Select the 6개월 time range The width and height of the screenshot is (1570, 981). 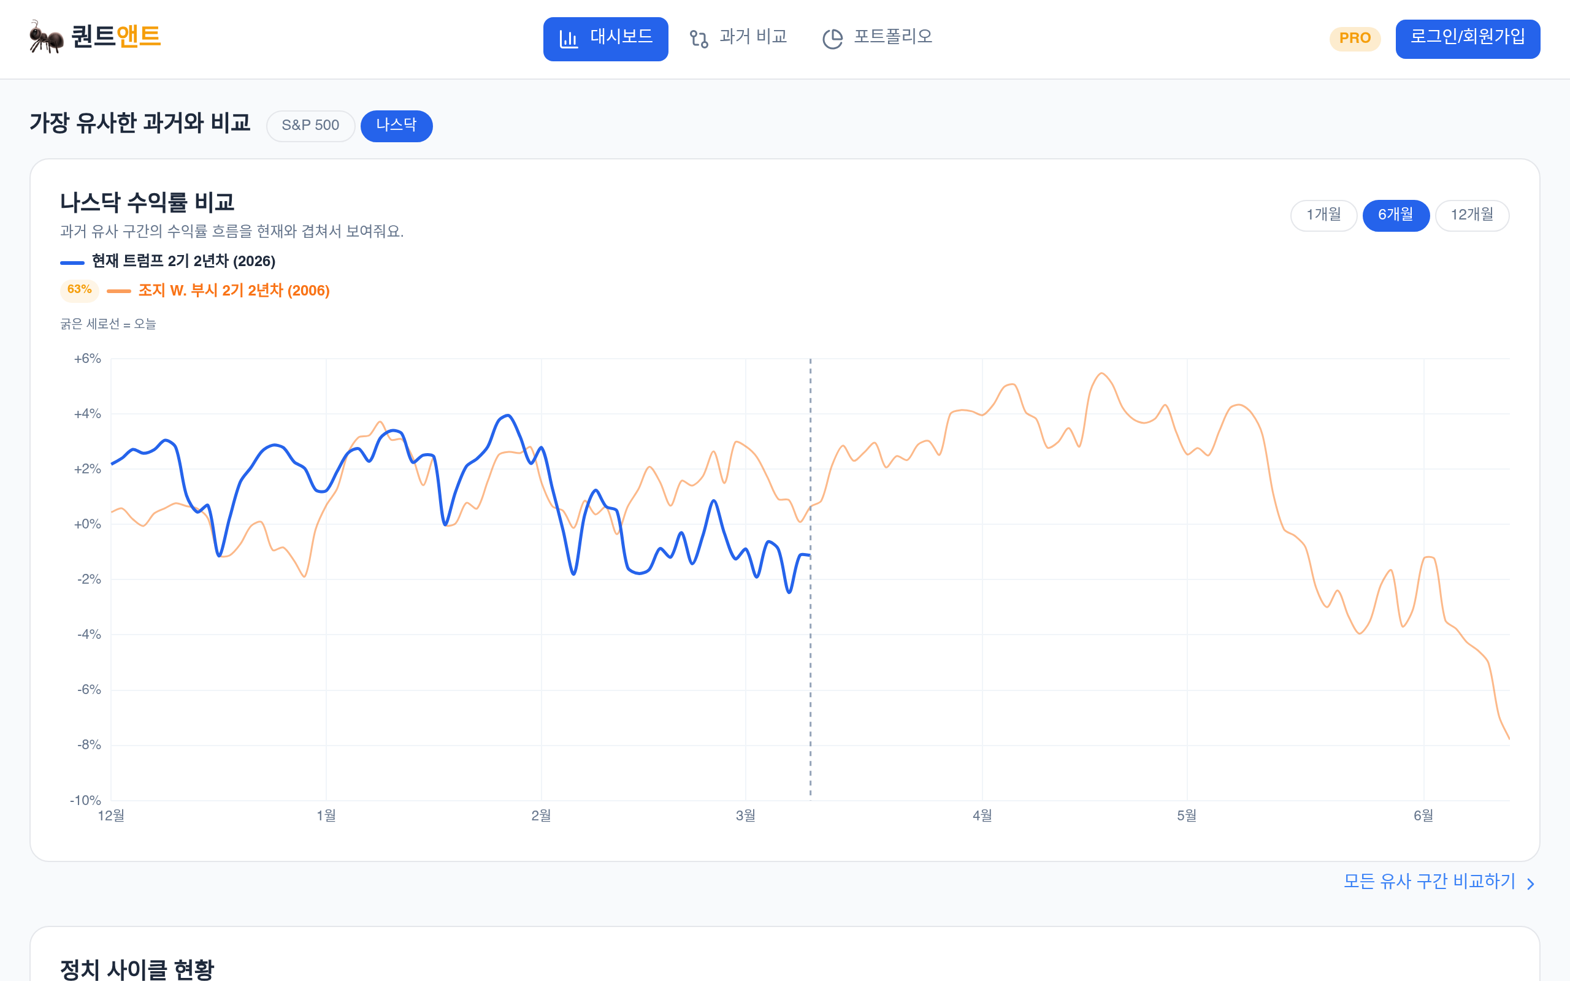(x=1395, y=215)
